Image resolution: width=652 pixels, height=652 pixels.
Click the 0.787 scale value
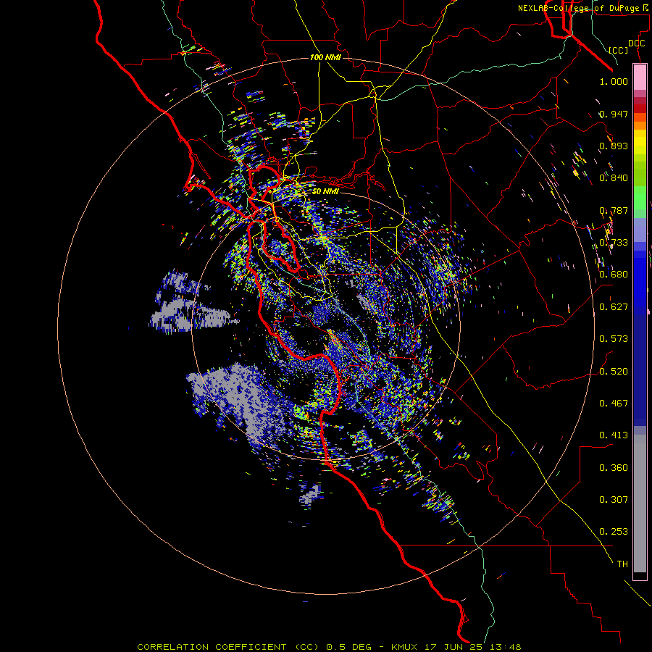click(x=614, y=210)
